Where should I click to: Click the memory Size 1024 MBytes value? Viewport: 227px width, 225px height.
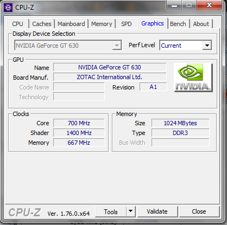point(180,123)
